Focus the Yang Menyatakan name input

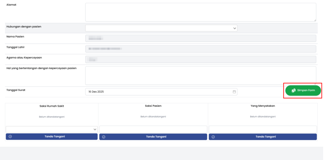[x=262, y=129]
